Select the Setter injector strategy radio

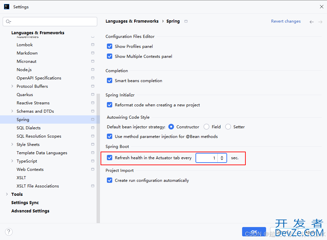pyautogui.click(x=228, y=127)
